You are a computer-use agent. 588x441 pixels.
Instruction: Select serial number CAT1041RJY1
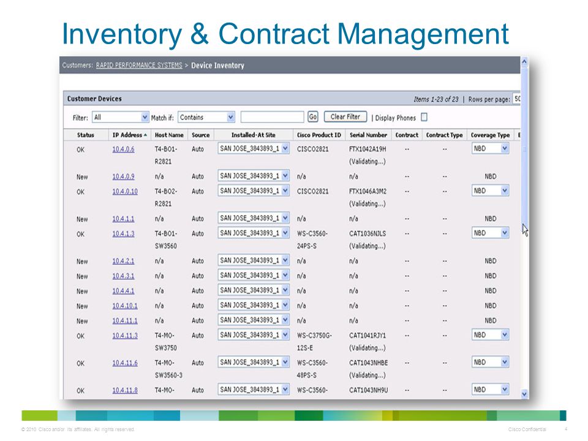pos(367,336)
